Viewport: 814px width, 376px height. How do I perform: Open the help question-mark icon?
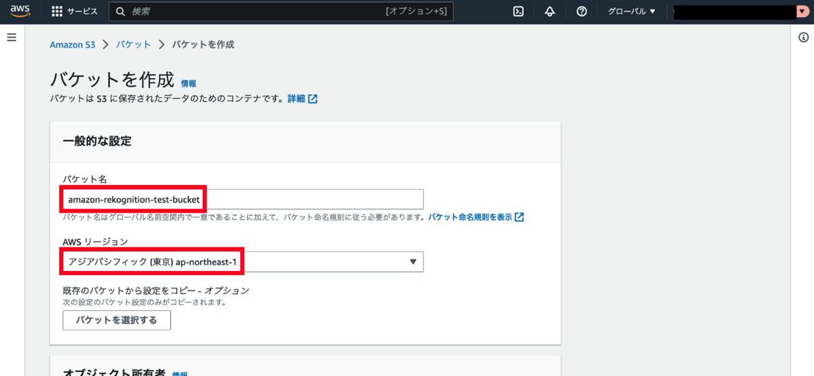pyautogui.click(x=581, y=12)
